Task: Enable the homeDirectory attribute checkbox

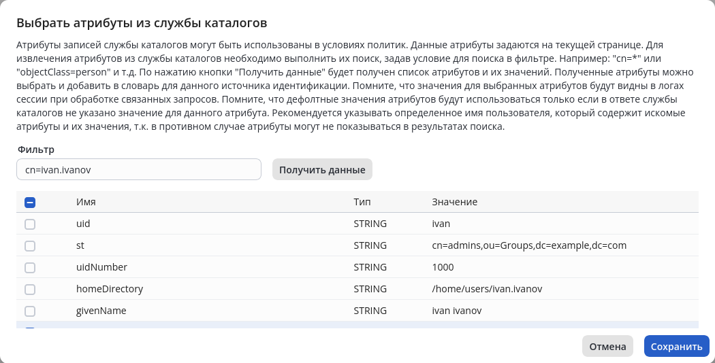Action: point(30,289)
